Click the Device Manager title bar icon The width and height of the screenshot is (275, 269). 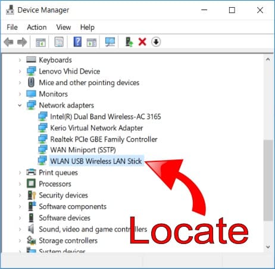click(10, 10)
